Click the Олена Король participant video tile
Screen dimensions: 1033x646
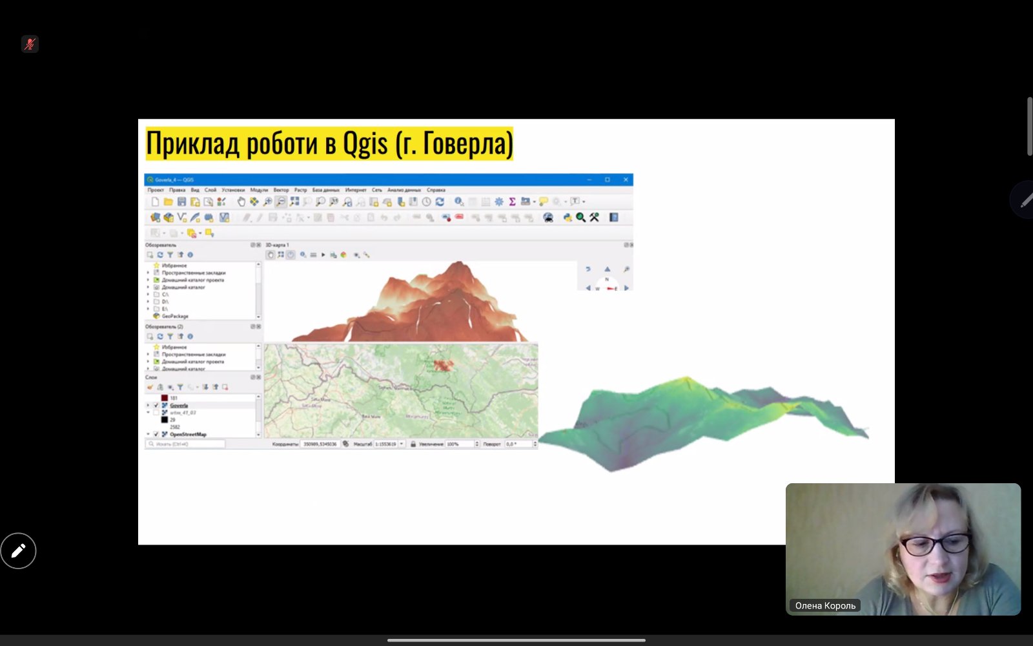(903, 548)
